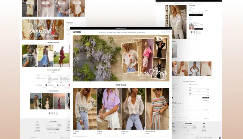The height and width of the screenshot is (139, 243).
Task: Open the white ruffle blouse product card
Action: [133, 109]
